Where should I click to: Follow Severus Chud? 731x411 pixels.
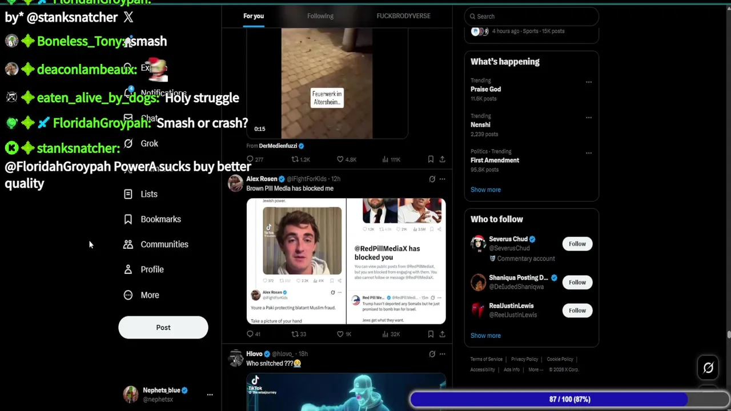coord(577,244)
